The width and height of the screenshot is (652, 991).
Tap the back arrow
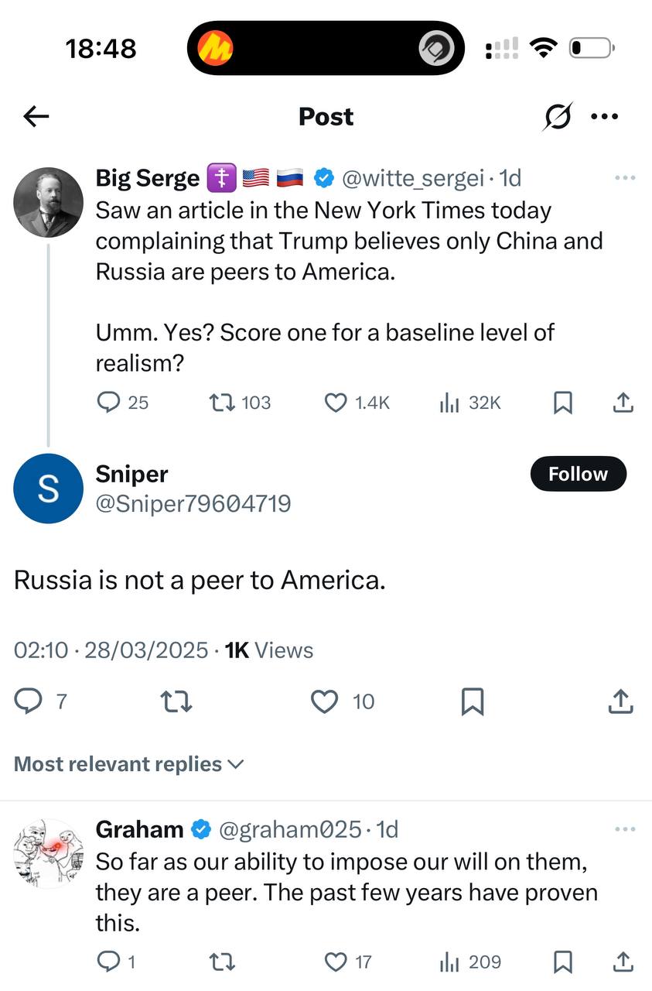[x=36, y=117]
